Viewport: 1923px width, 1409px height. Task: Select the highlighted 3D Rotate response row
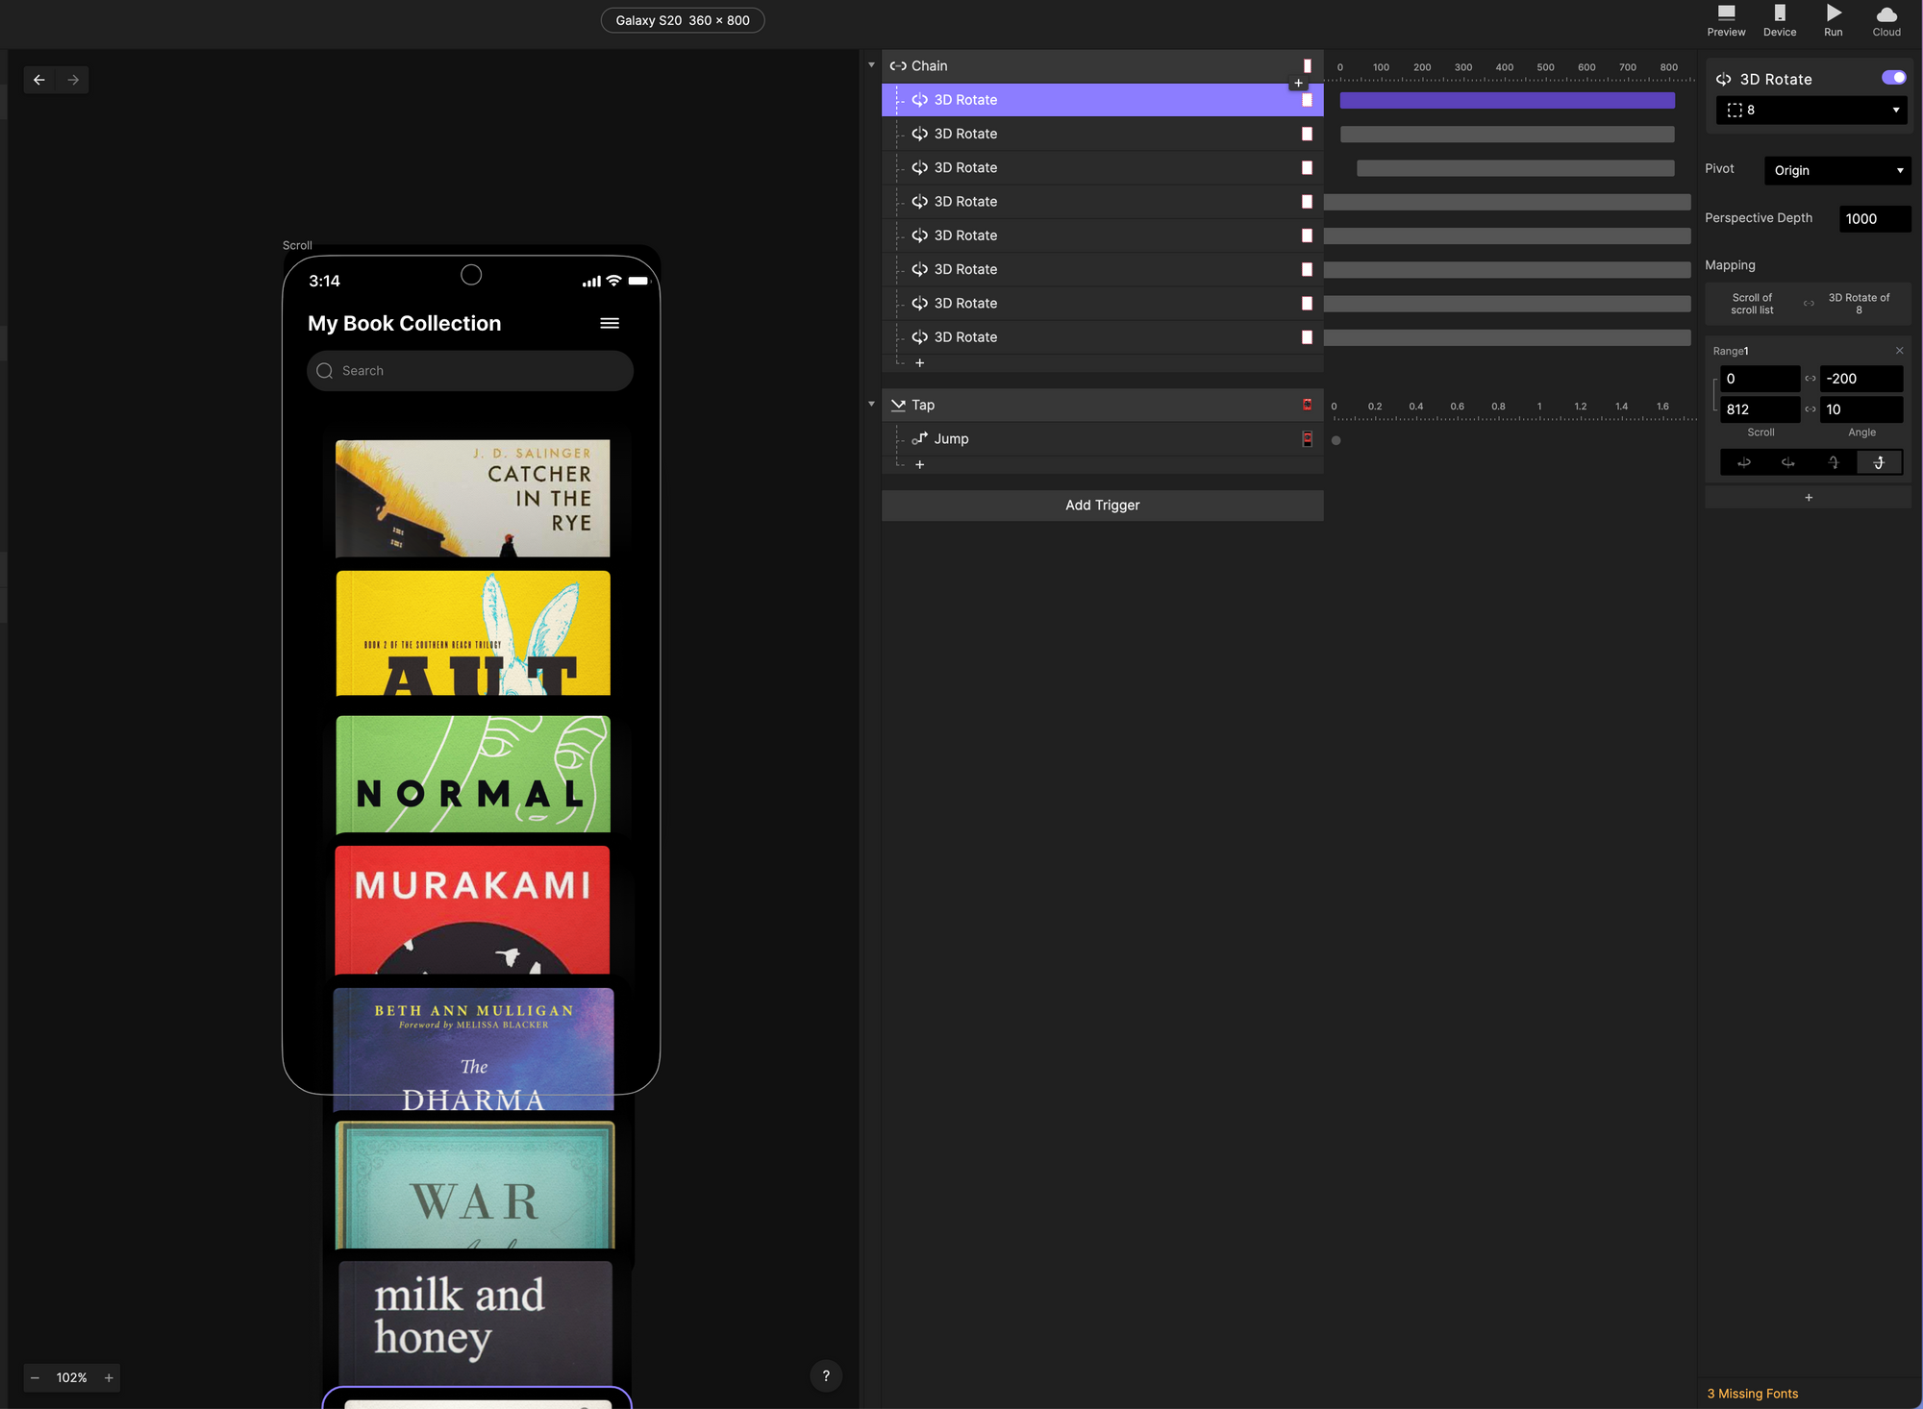point(1102,100)
